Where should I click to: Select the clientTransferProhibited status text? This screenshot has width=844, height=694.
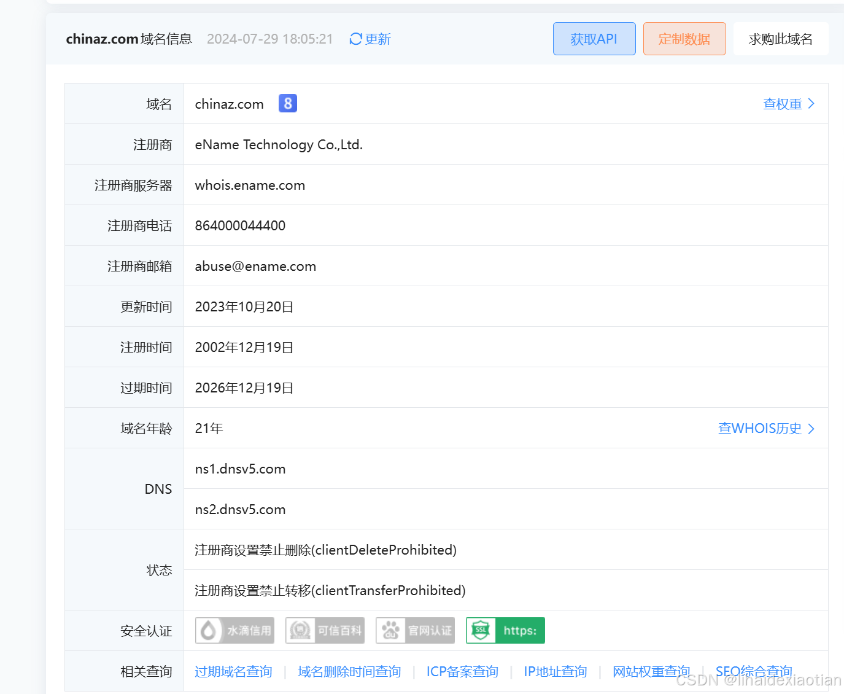coord(330,590)
